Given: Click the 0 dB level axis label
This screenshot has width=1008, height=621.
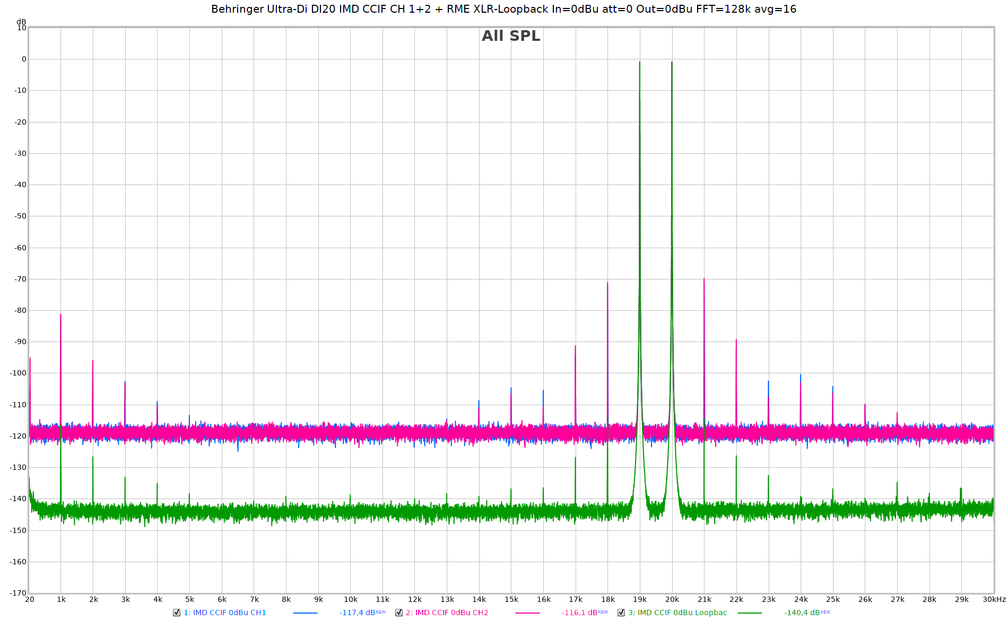Looking at the screenshot, I should [24, 59].
